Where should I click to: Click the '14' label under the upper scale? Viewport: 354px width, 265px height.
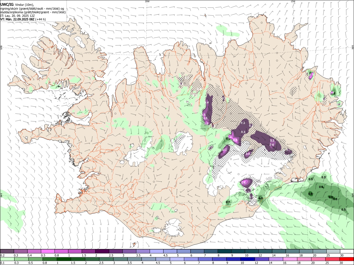click(x=274, y=255)
